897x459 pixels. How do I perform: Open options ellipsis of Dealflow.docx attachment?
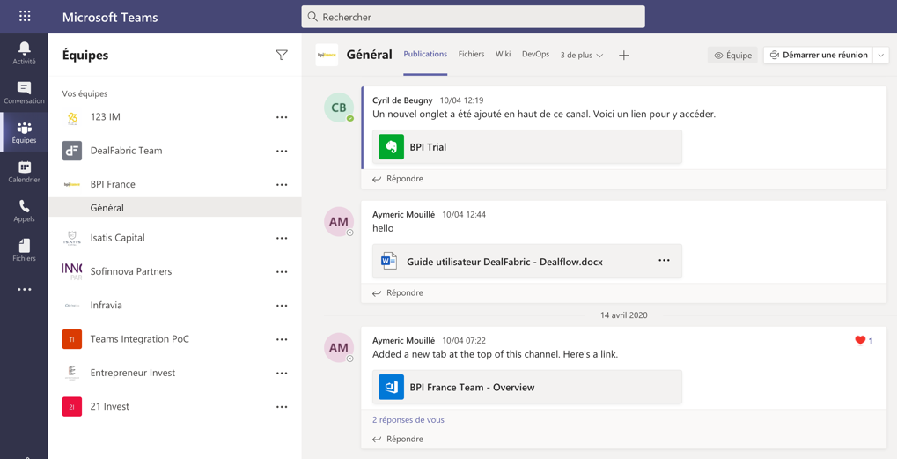[x=664, y=261]
